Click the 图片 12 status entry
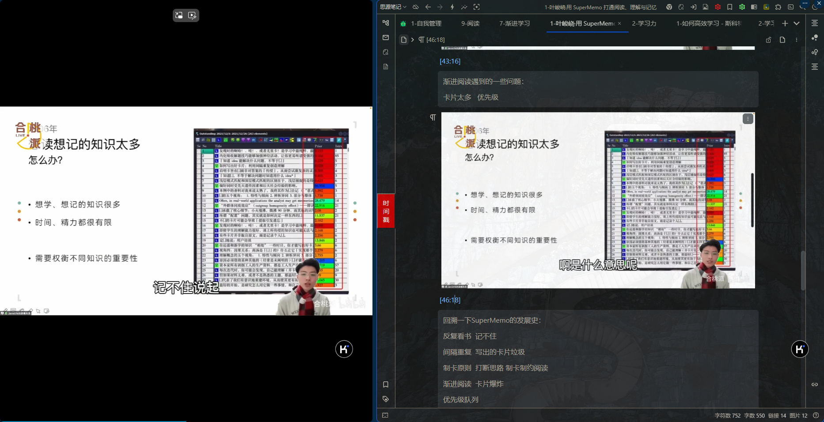The image size is (824, 422). coord(798,415)
